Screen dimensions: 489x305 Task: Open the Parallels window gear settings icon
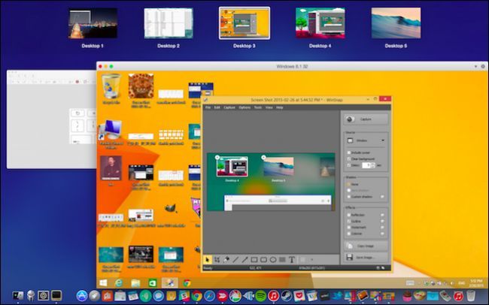point(483,66)
